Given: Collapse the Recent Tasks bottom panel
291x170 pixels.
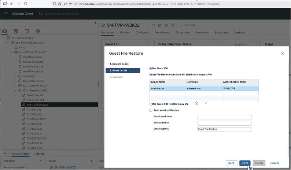Looking at the screenshot, I should click(5, 154).
